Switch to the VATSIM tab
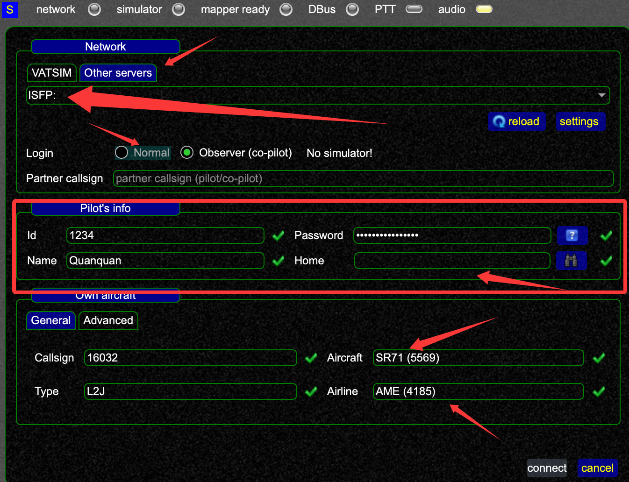This screenshot has height=482, width=629. pos(52,73)
